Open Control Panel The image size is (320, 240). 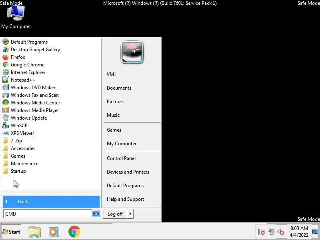(121, 158)
